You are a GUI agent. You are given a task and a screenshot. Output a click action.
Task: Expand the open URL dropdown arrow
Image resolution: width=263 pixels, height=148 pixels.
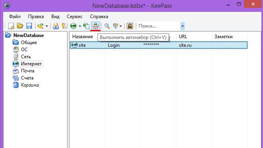(80, 26)
